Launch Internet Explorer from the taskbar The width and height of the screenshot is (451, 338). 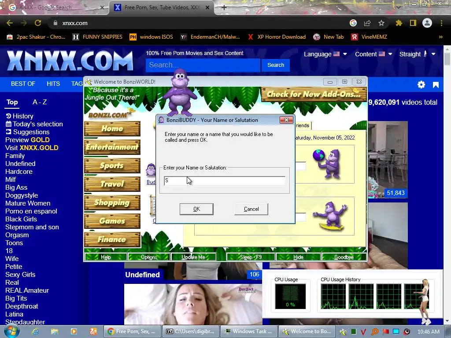[35, 331]
